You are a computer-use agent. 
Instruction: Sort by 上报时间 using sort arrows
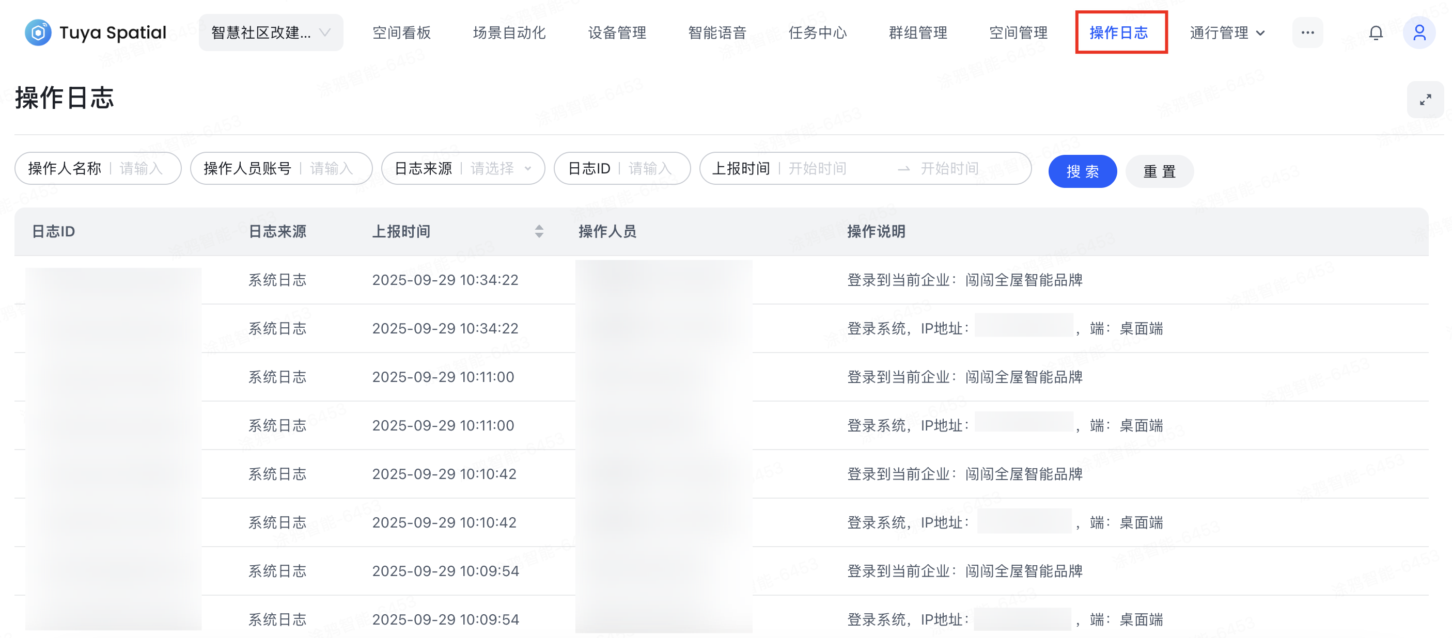coord(539,231)
